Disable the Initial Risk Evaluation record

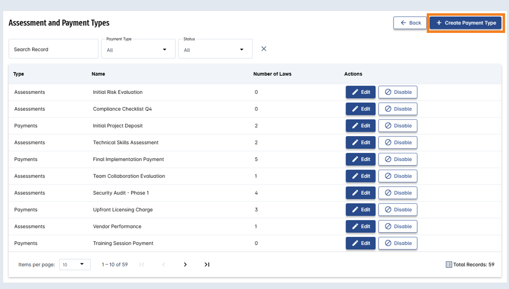tap(398, 92)
